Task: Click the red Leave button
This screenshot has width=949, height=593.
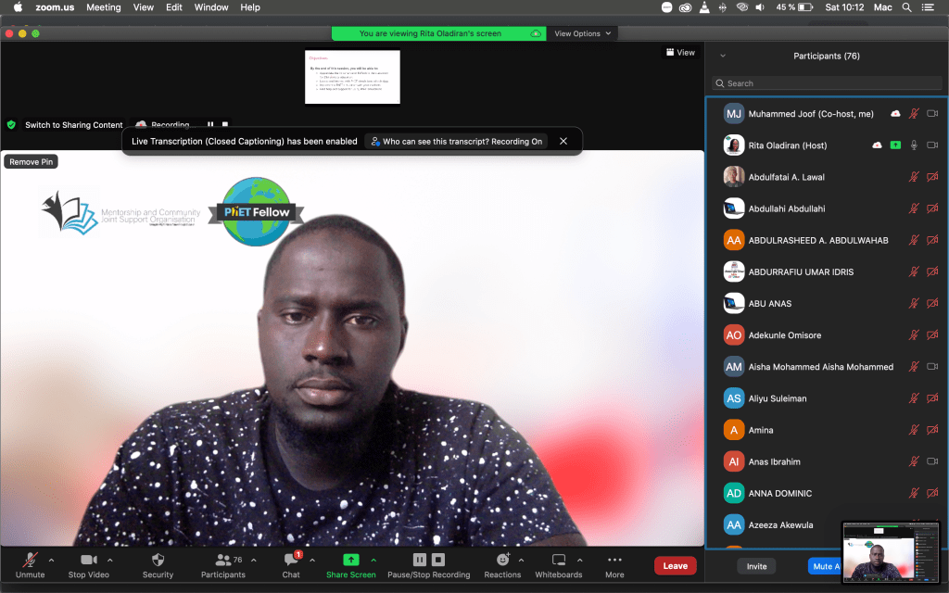Action: pyautogui.click(x=675, y=565)
